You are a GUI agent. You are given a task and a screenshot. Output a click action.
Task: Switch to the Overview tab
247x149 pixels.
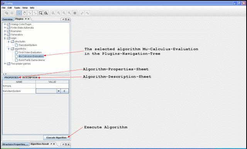click(7, 19)
